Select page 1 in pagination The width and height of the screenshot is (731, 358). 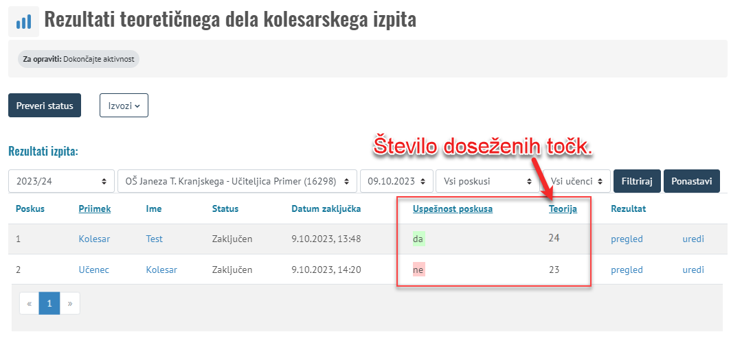(x=49, y=303)
